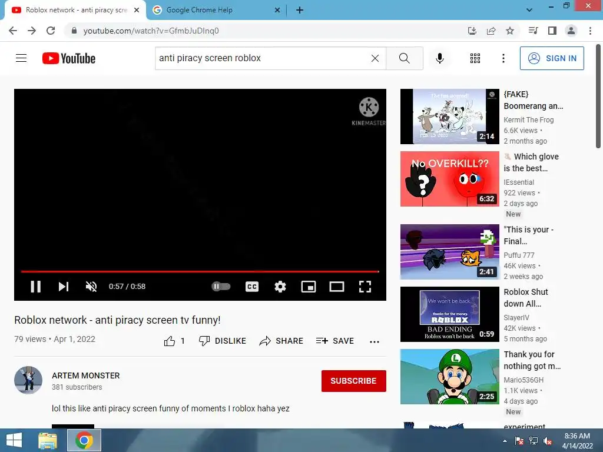The width and height of the screenshot is (603, 452).
Task: Toggle the Chrome side panel
Action: tap(552, 31)
